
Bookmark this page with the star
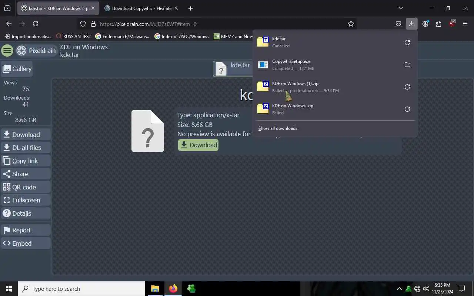[351, 24]
